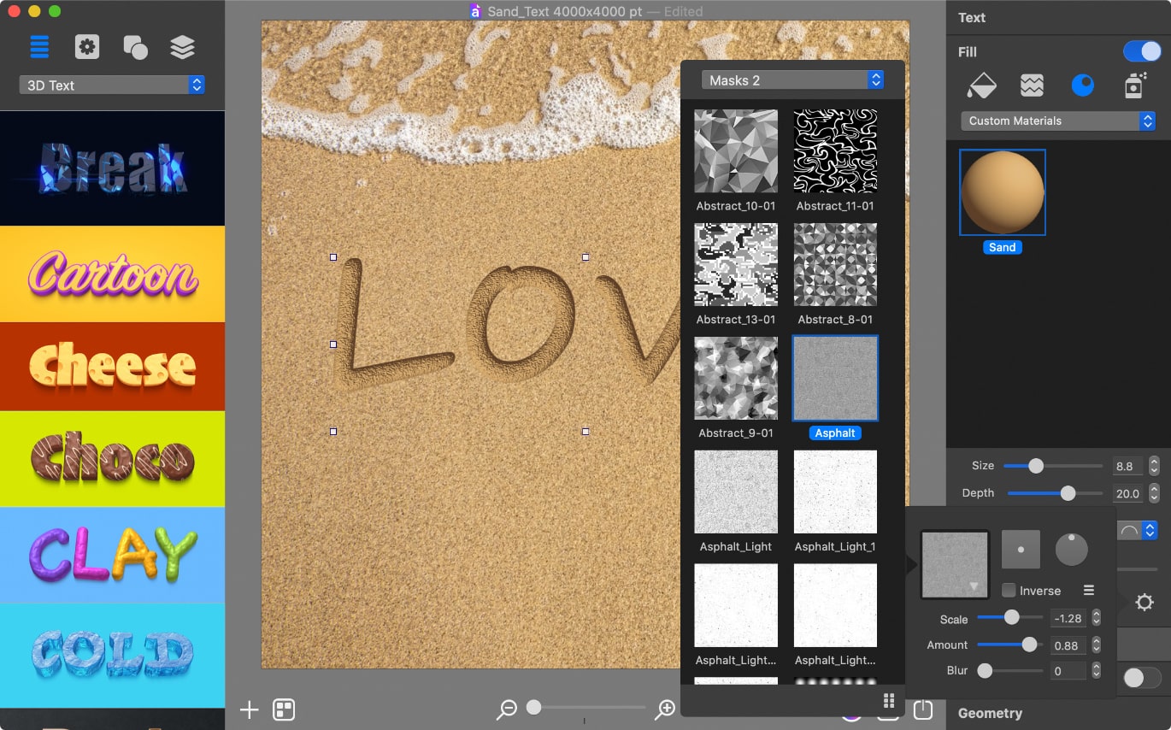1171x730 pixels.
Task: Click the zoom-in magnifier
Action: (664, 709)
